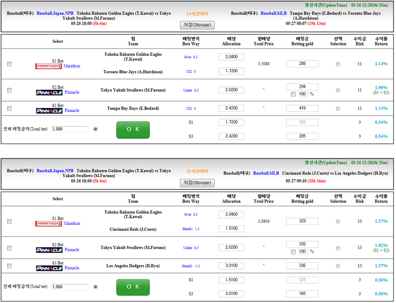This screenshot has height=303, width=396.
Task: Click Marathon text link in first panel
Action: pyautogui.click(x=72, y=66)
